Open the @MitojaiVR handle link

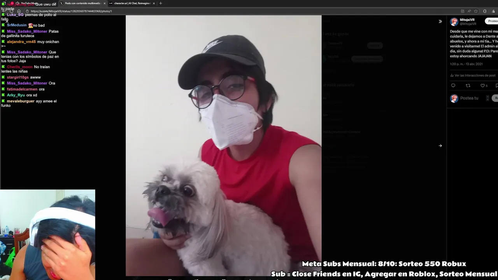[468, 24]
